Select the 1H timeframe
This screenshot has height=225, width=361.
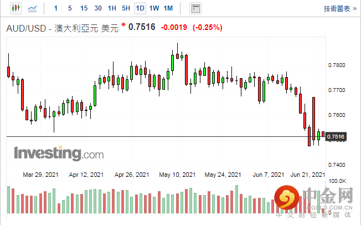point(112,8)
